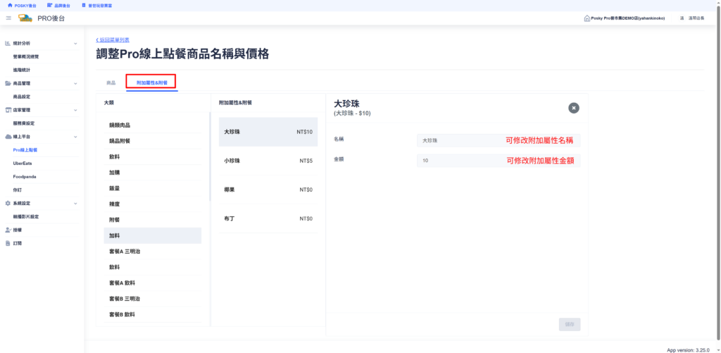Click the 線上平台 cloud icon

coord(8,136)
